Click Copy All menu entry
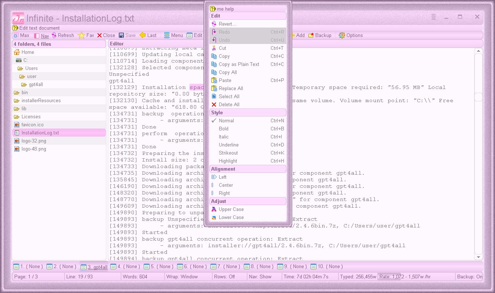Image resolution: width=495 pixels, height=293 pixels. (x=248, y=72)
